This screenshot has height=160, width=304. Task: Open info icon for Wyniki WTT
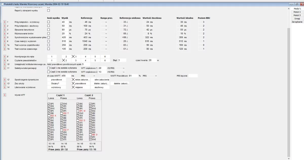pyautogui.click(x=4, y=95)
